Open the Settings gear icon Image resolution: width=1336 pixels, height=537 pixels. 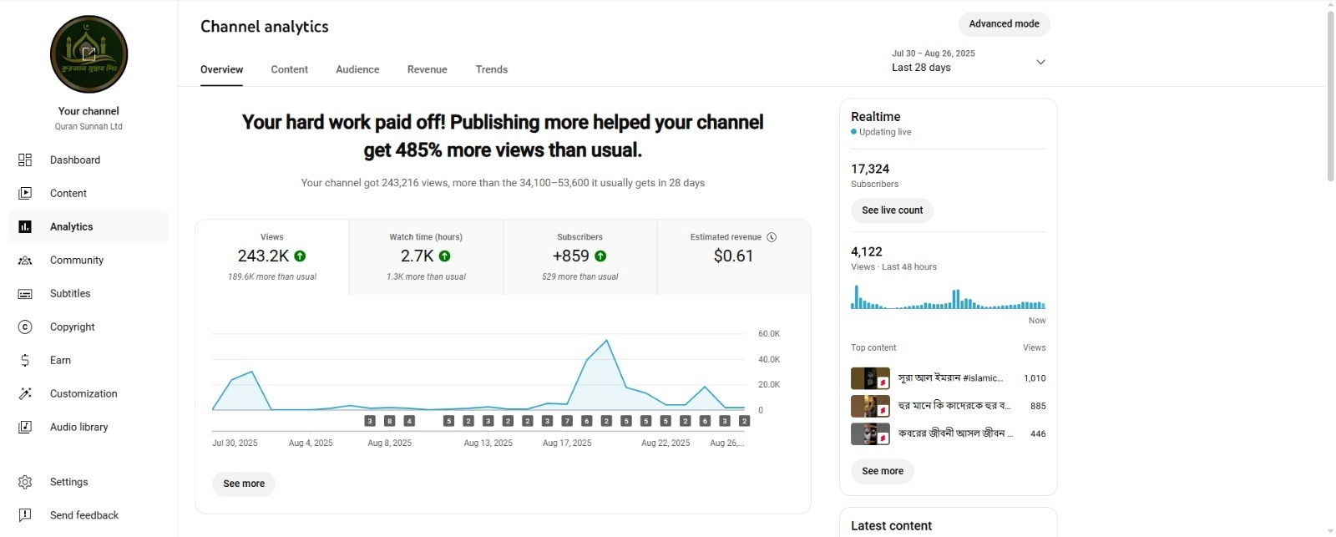25,482
